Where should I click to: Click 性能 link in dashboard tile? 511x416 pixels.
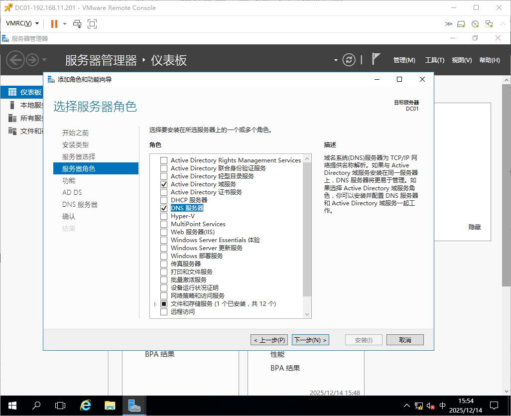pyautogui.click(x=277, y=354)
